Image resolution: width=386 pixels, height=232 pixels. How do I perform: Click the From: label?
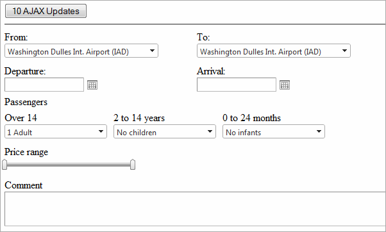click(16, 37)
